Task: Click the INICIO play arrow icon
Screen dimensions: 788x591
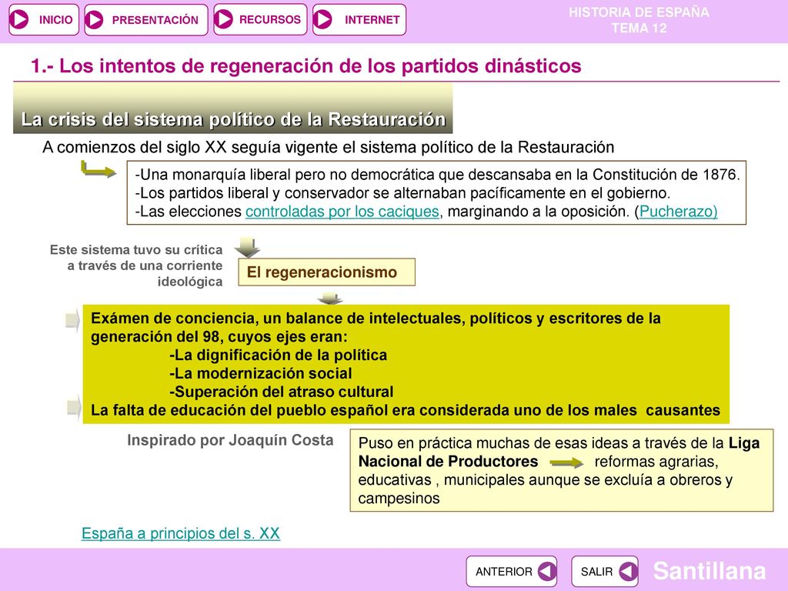Action: click(19, 19)
